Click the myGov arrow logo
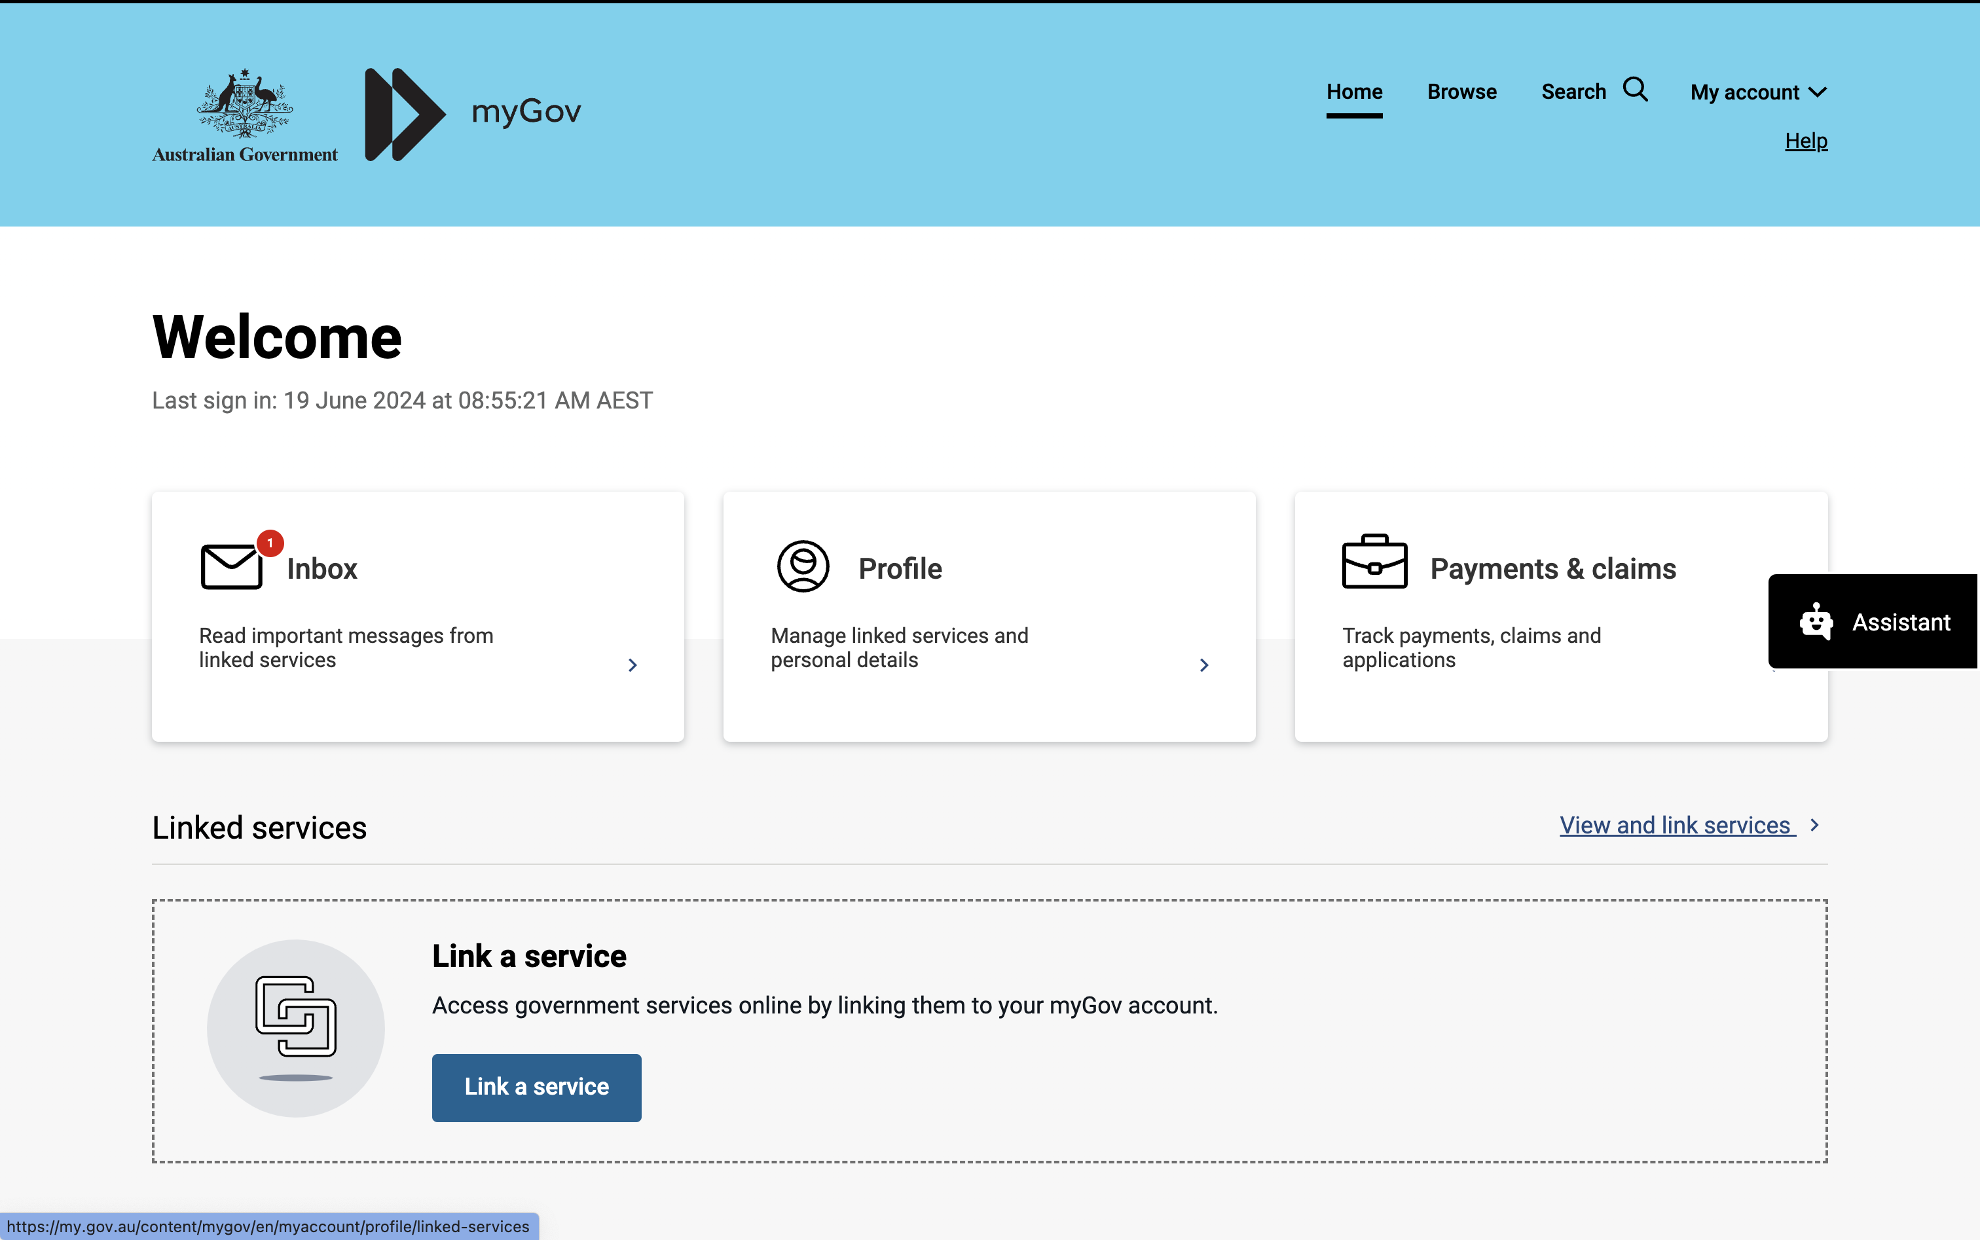The image size is (1980, 1240). click(405, 114)
